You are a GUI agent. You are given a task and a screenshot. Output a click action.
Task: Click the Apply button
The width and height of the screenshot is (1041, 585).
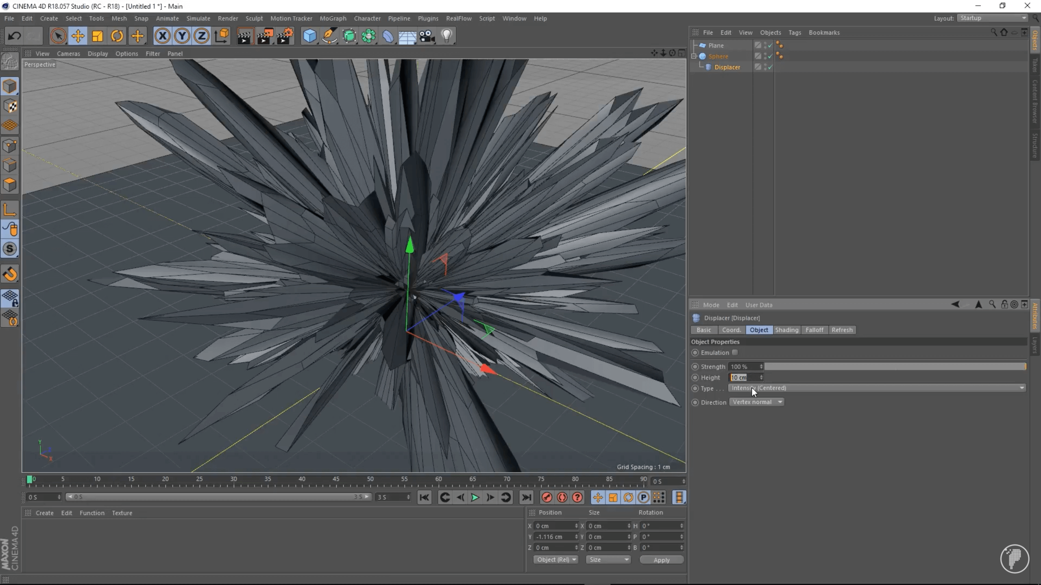pos(661,560)
